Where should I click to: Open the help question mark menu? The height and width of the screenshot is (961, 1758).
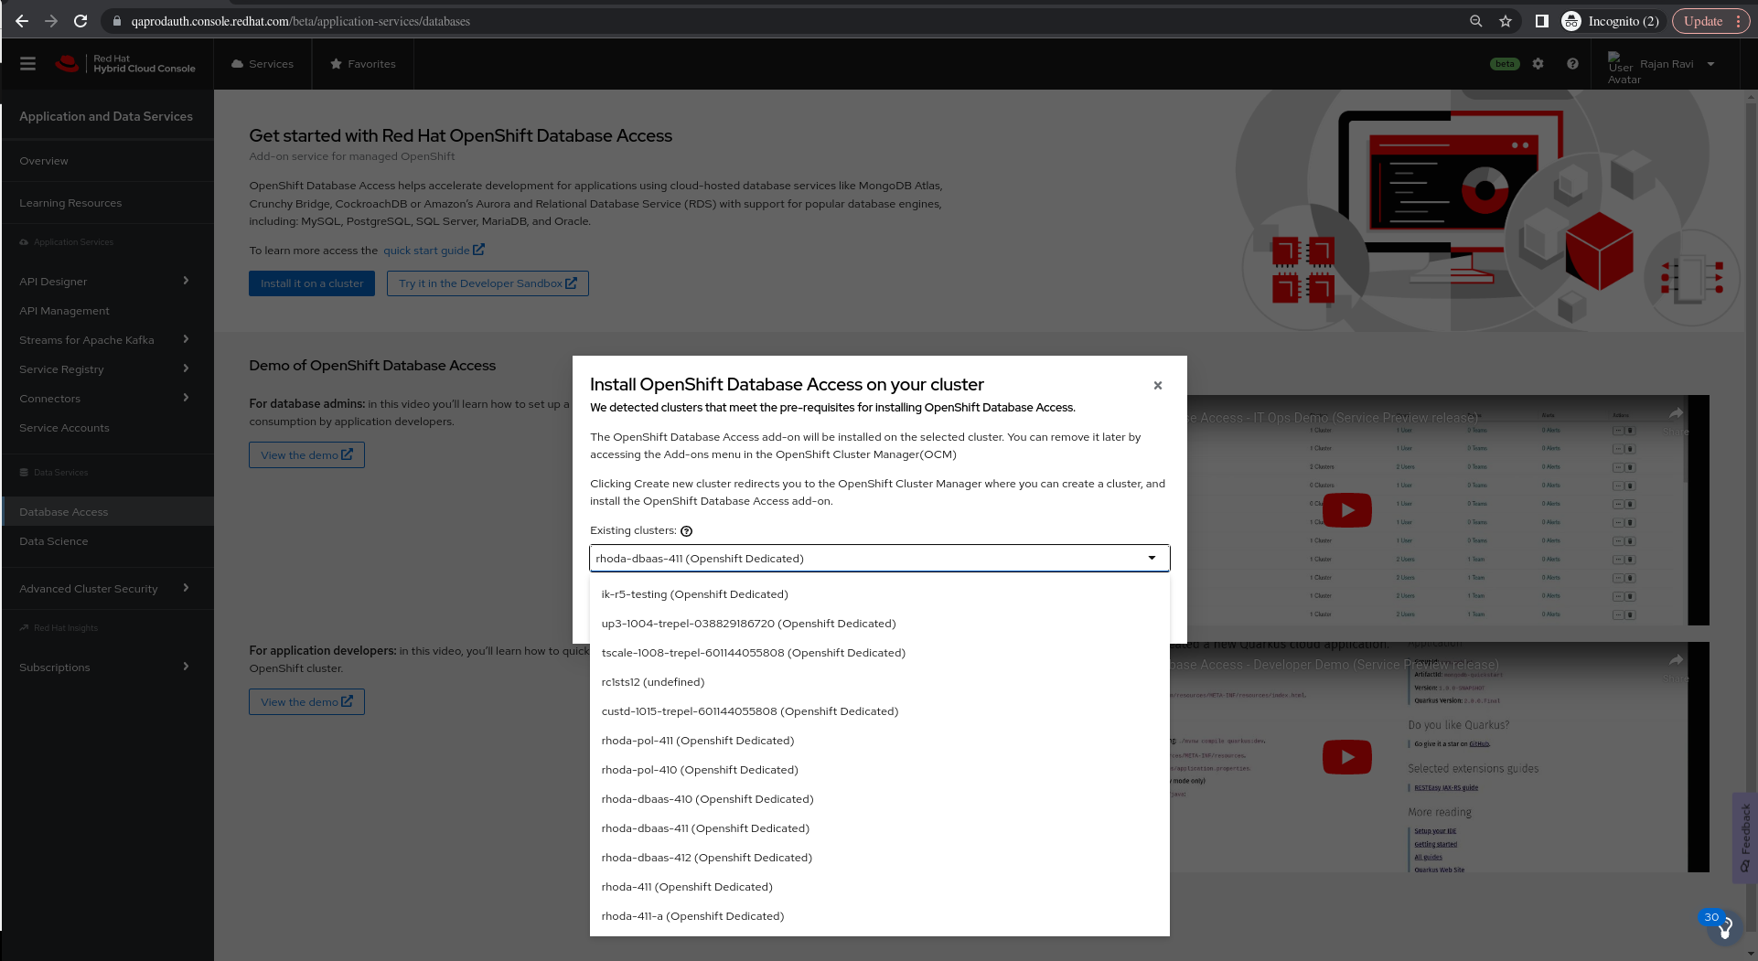pos(1572,64)
